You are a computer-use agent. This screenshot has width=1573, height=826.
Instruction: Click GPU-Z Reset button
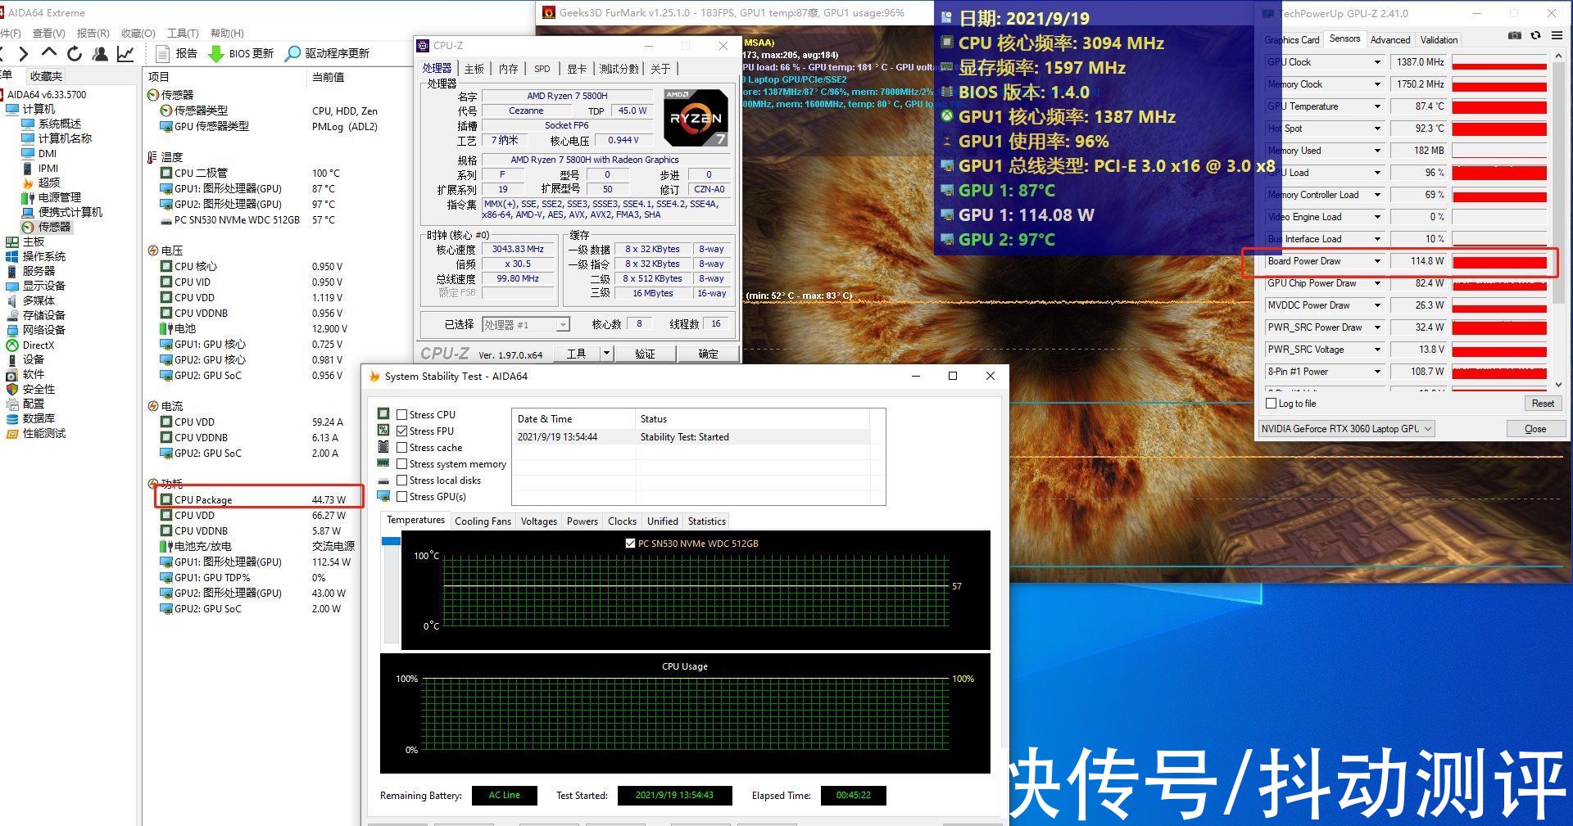pos(1543,404)
